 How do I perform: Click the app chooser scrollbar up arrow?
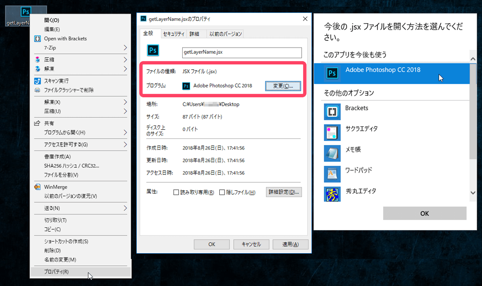tap(473, 59)
